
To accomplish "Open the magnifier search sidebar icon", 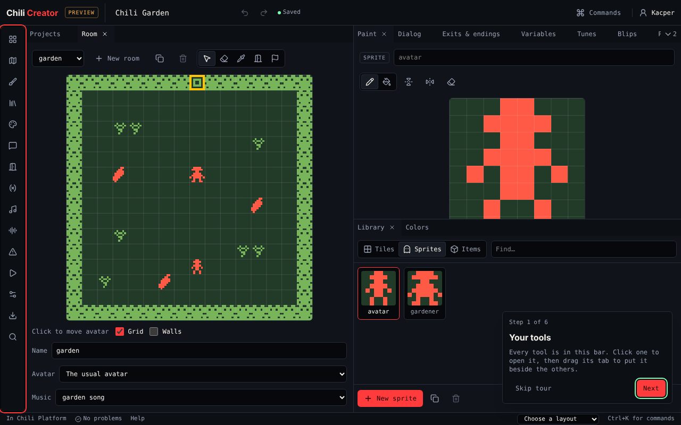I will pyautogui.click(x=13, y=337).
